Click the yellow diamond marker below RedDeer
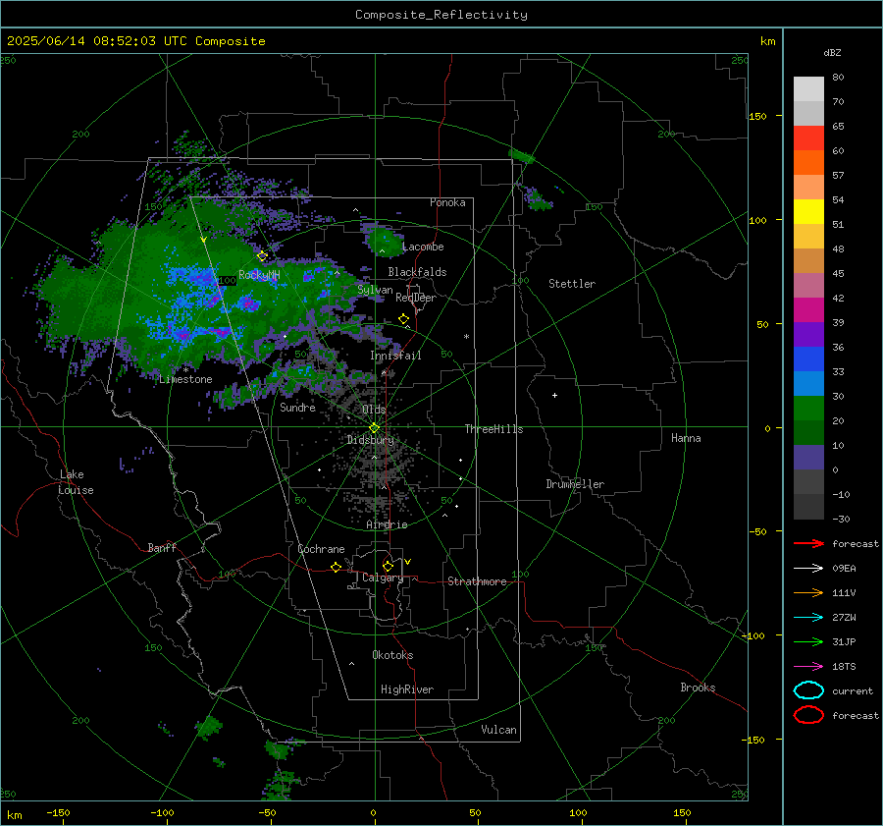The image size is (883, 826). tap(403, 319)
